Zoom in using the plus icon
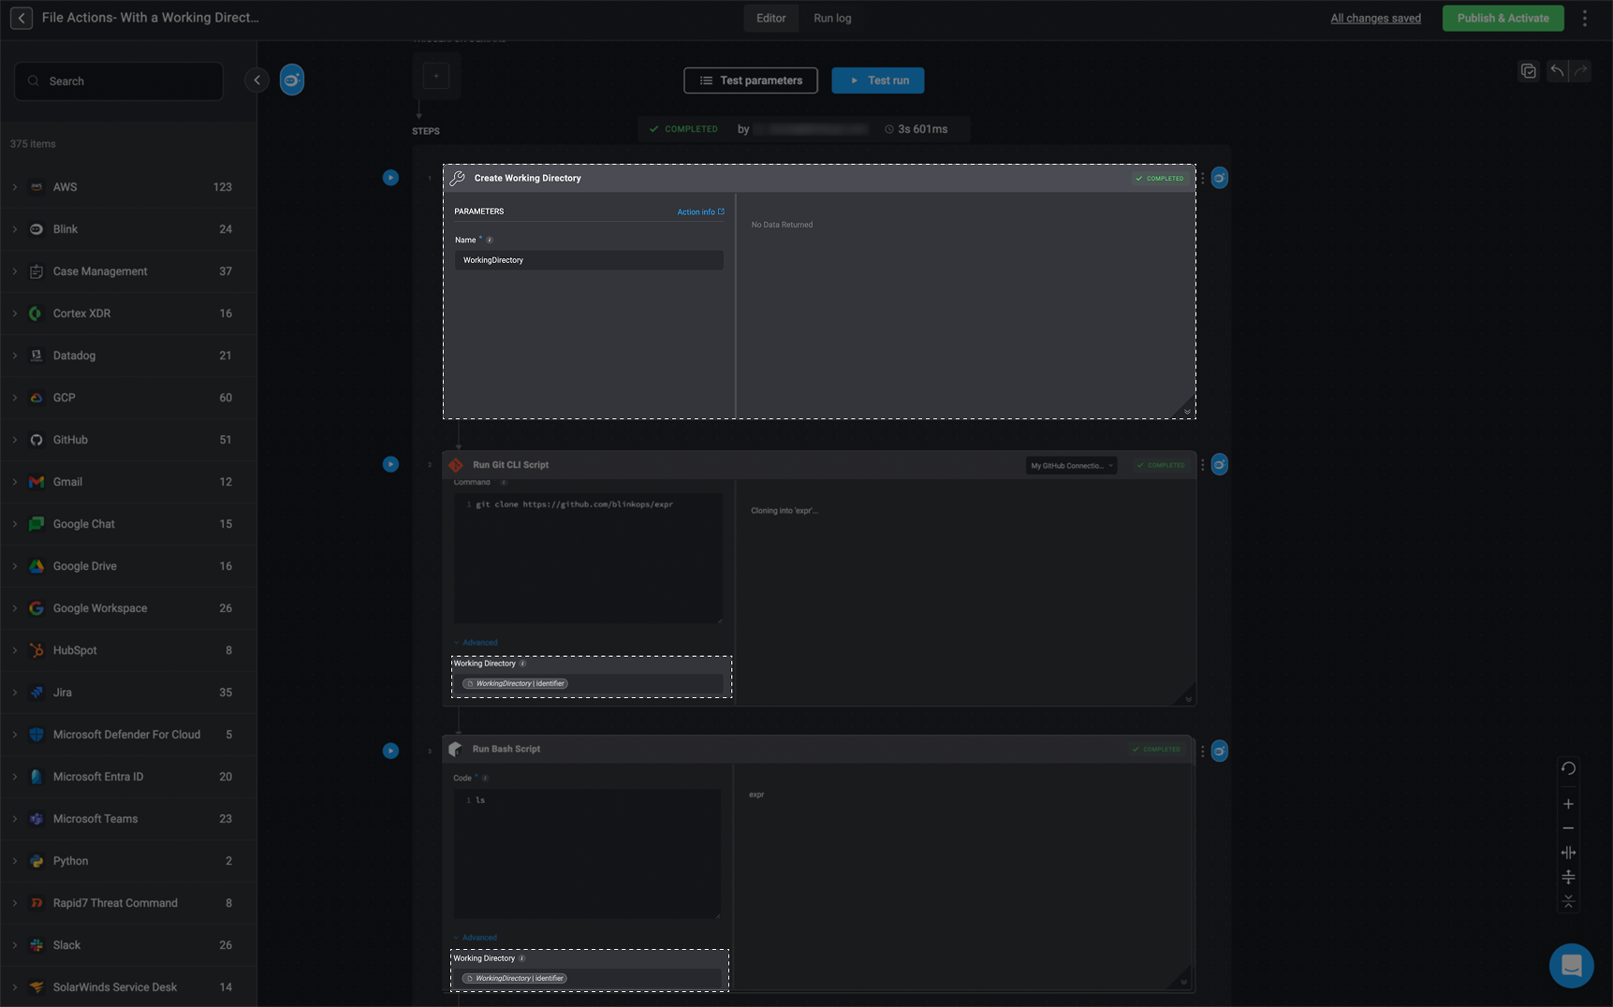The image size is (1613, 1007). click(x=1569, y=803)
